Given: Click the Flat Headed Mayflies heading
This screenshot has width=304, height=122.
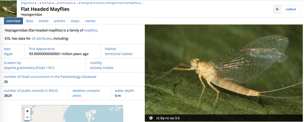Looking at the screenshot, I should click(x=45, y=9).
